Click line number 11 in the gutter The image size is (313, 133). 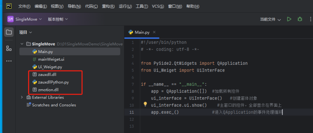click(131, 112)
